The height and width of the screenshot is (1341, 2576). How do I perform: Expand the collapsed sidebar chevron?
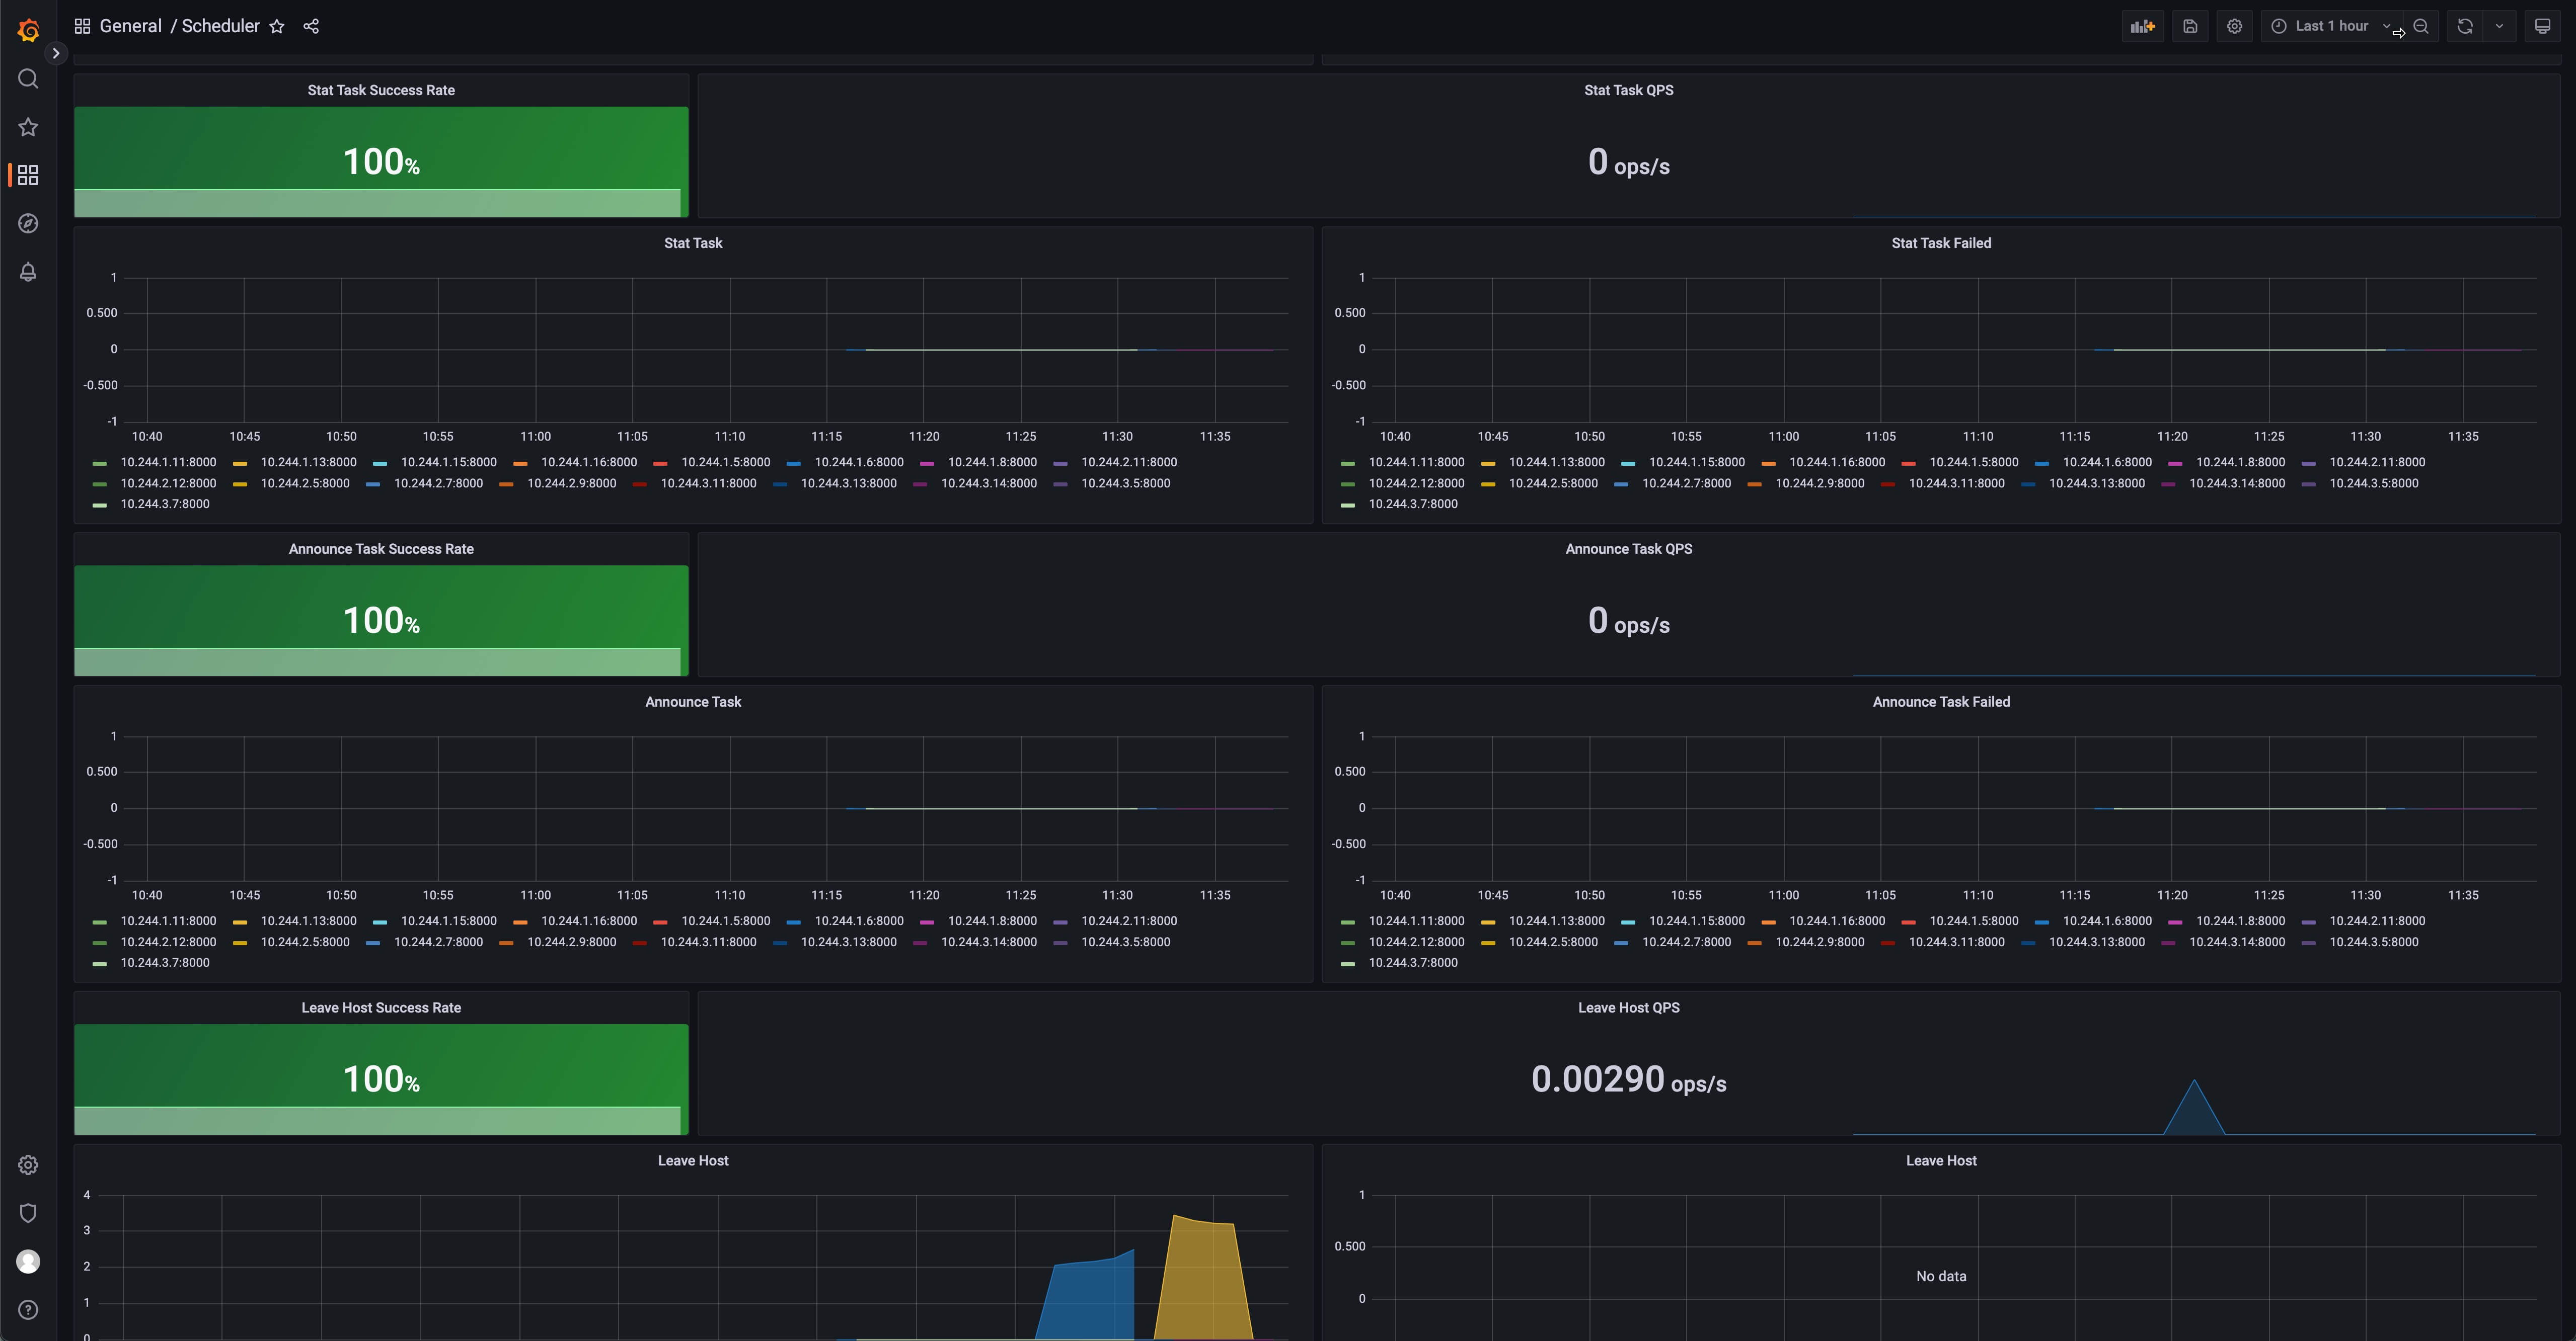point(56,54)
